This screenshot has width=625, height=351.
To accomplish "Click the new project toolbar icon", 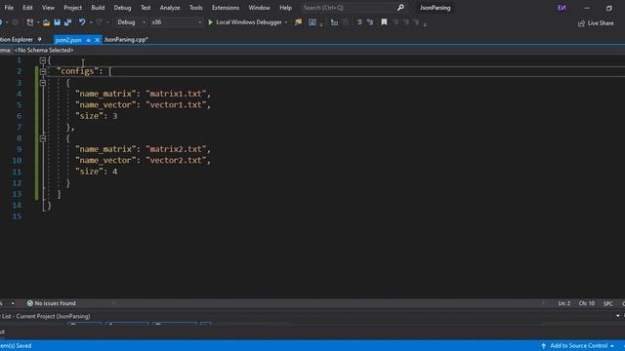I will click(x=30, y=22).
